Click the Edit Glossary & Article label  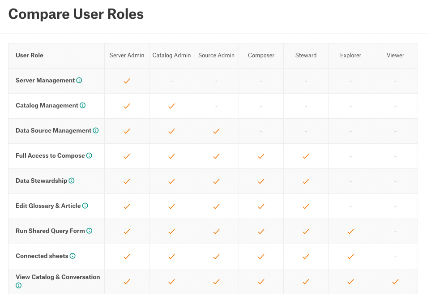48,206
